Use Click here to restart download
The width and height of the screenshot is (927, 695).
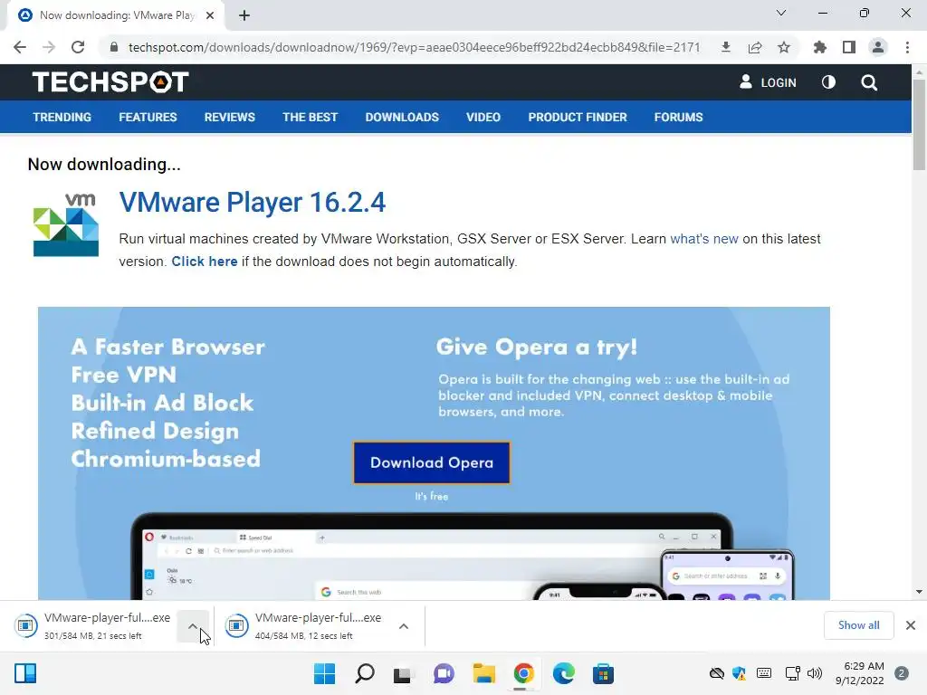pyautogui.click(x=205, y=262)
